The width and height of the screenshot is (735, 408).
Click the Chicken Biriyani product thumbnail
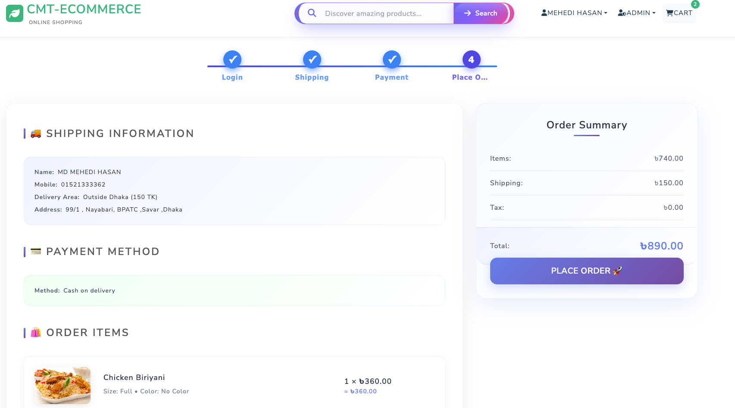(63, 385)
